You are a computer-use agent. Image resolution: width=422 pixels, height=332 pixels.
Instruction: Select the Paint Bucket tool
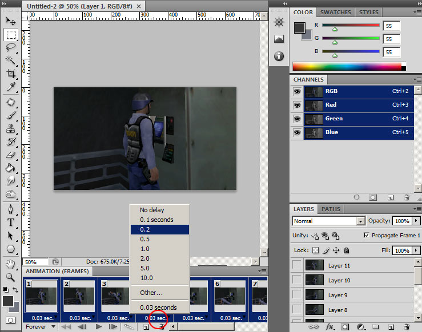tap(11, 168)
